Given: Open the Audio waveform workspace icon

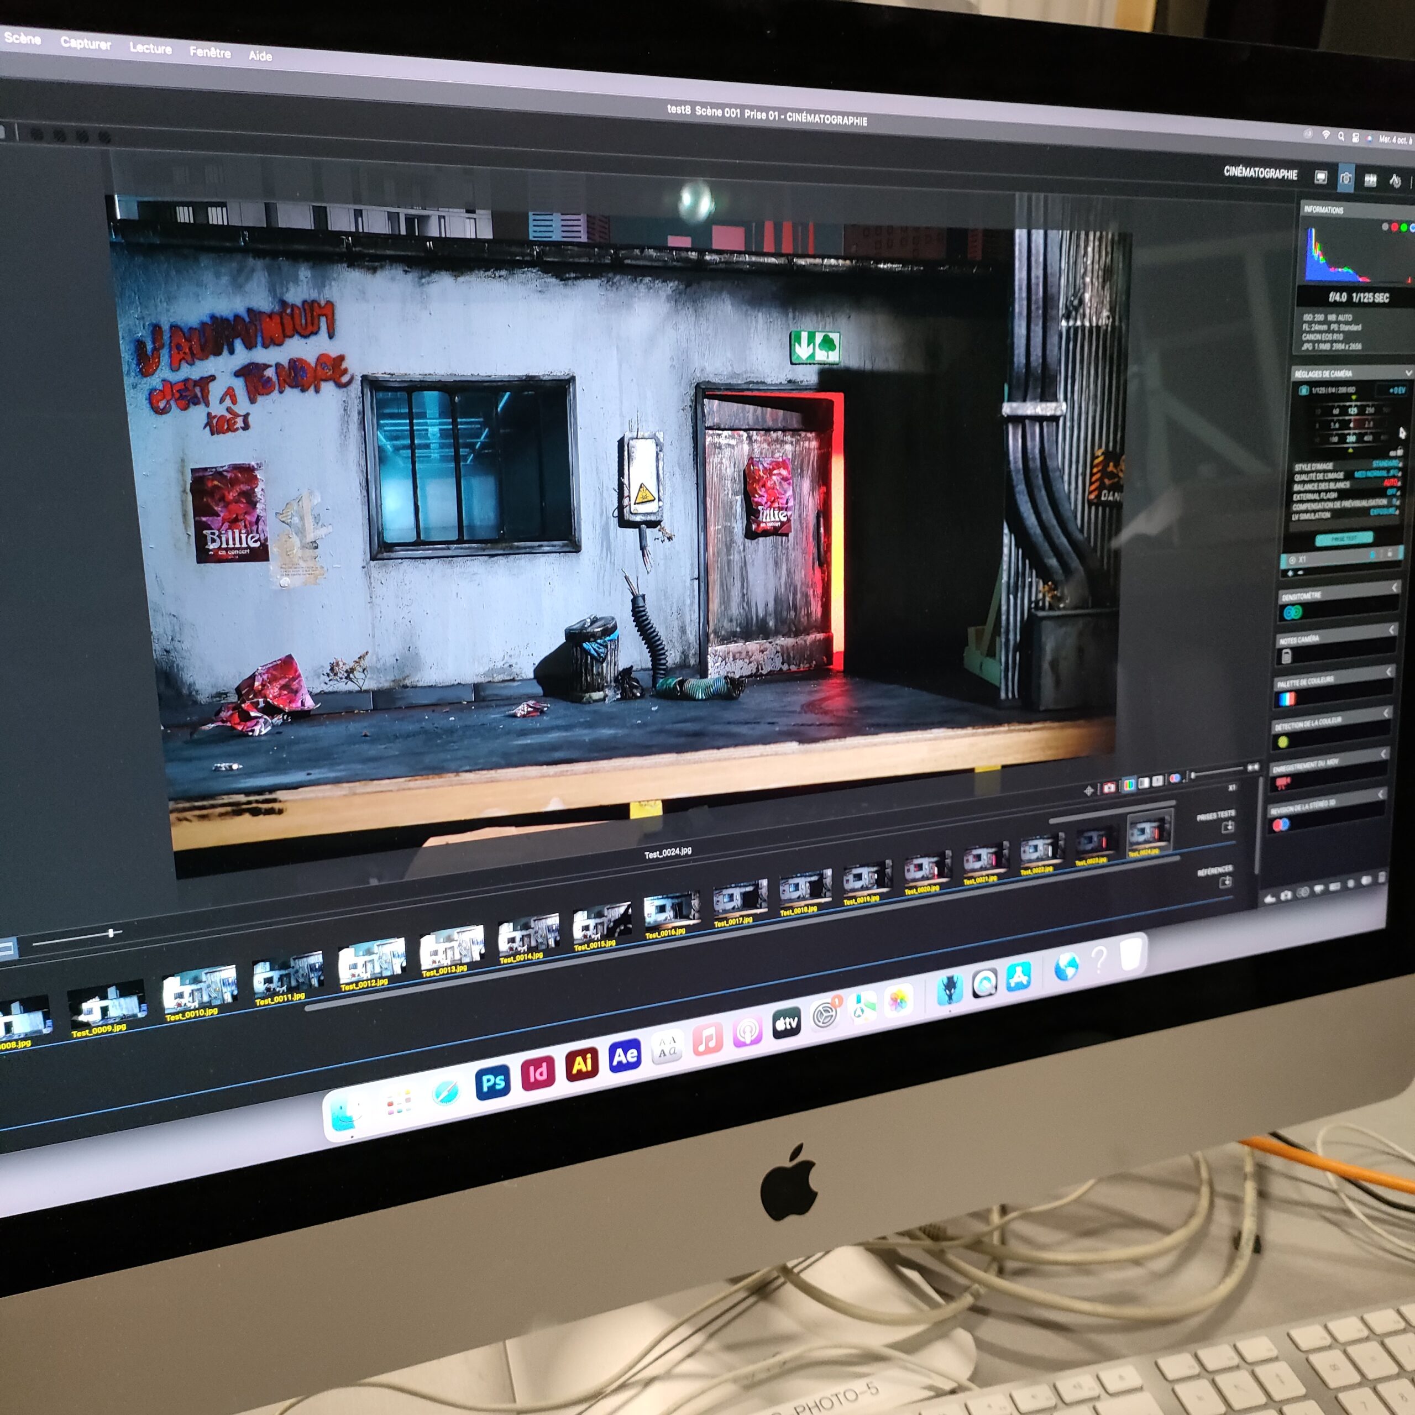Looking at the screenshot, I should point(1370,181).
